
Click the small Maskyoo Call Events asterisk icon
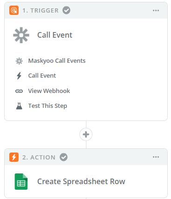pyautogui.click(x=19, y=61)
